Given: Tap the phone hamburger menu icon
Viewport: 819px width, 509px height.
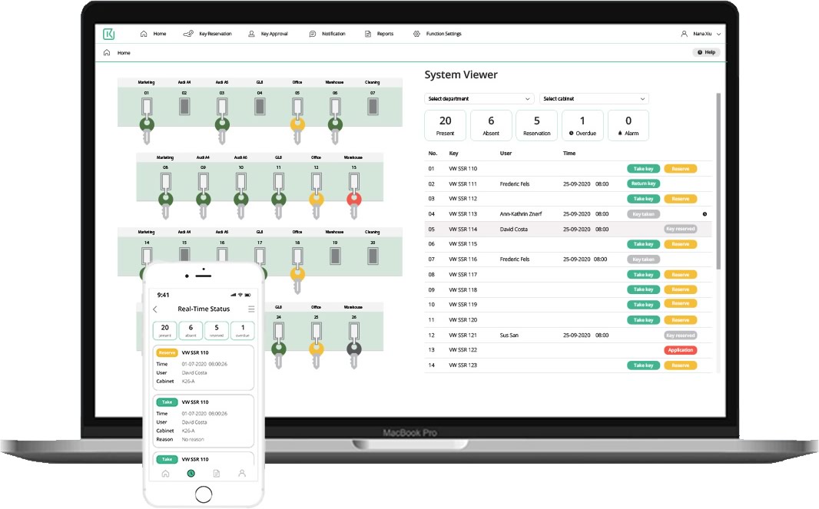Looking at the screenshot, I should (250, 309).
